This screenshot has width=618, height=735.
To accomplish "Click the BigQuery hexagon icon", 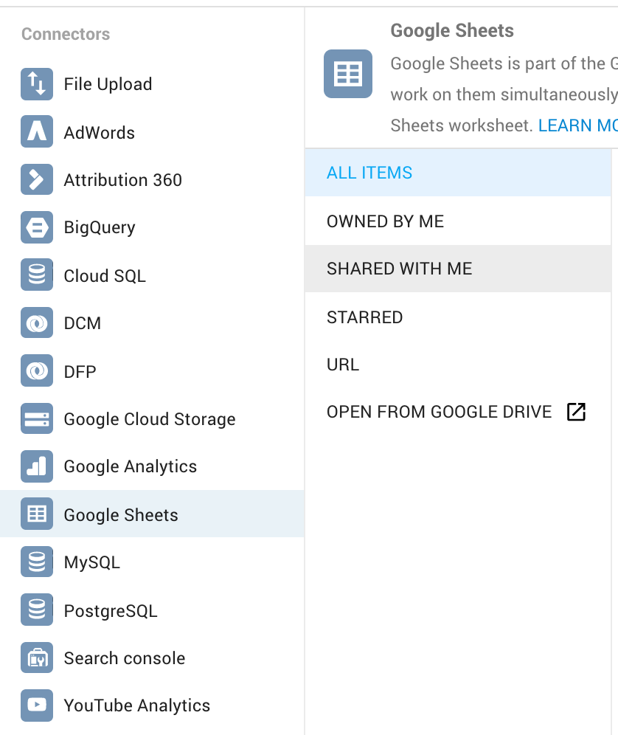I will [37, 227].
